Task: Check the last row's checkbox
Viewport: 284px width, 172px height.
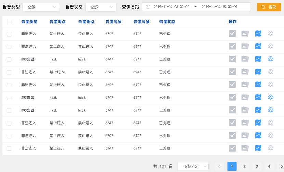Action: 9,149
